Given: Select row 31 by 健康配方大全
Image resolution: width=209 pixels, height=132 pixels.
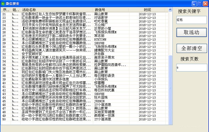Looking at the screenshot, I should tap(85, 51).
